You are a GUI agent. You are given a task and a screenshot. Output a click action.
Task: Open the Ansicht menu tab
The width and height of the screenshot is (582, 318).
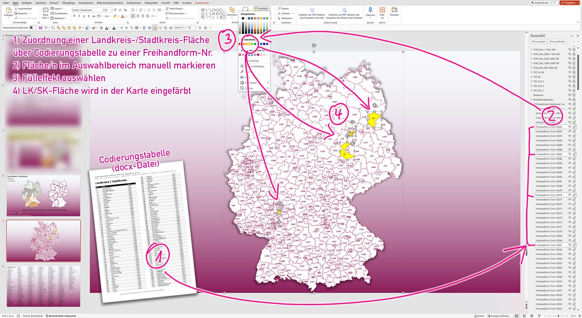pyautogui.click(x=165, y=3)
